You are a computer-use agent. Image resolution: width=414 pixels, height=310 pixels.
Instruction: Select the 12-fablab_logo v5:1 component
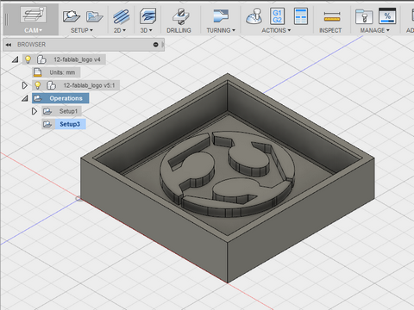coord(89,85)
